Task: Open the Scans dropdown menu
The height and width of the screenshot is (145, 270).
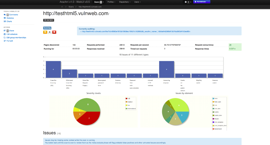Action: click(x=99, y=2)
